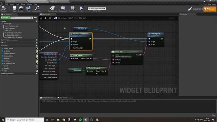Collapse the Graphs section
217x122 pixels.
click(x=1, y=21)
